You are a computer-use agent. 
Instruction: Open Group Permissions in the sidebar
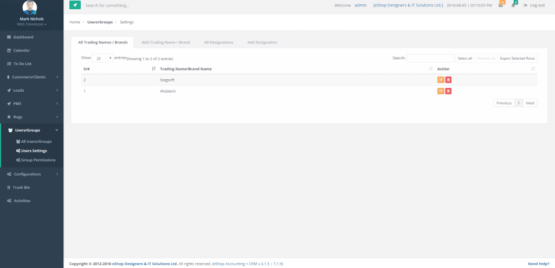[37, 160]
